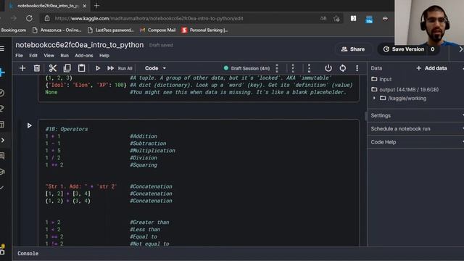The width and height of the screenshot is (464, 261).
Task: Click site lock icon in address bar
Action: click(47, 19)
